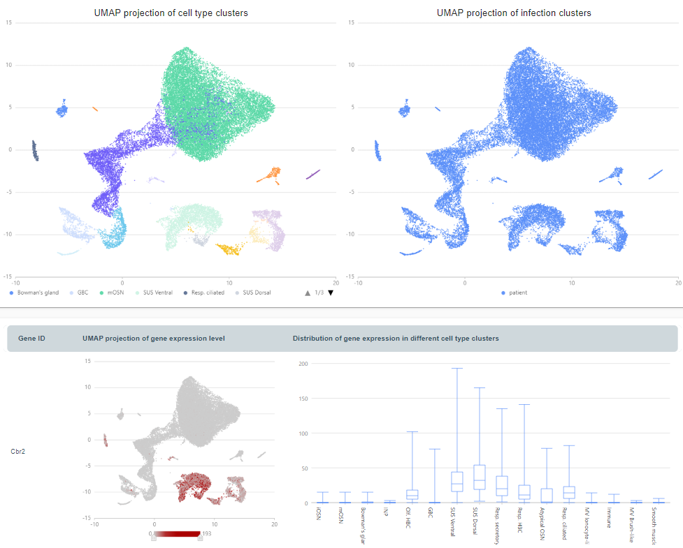Click the Resp. ciliated legend dot

(x=186, y=292)
